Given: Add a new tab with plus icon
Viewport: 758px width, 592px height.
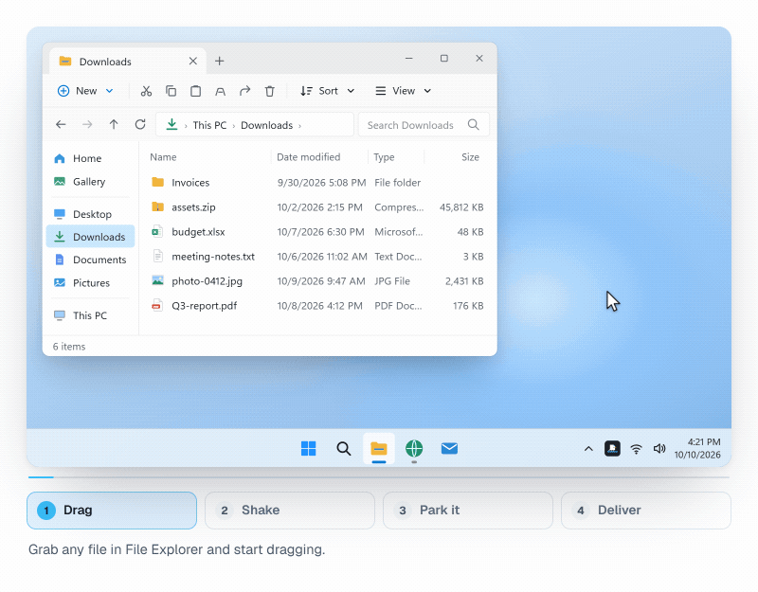Looking at the screenshot, I should pyautogui.click(x=220, y=61).
